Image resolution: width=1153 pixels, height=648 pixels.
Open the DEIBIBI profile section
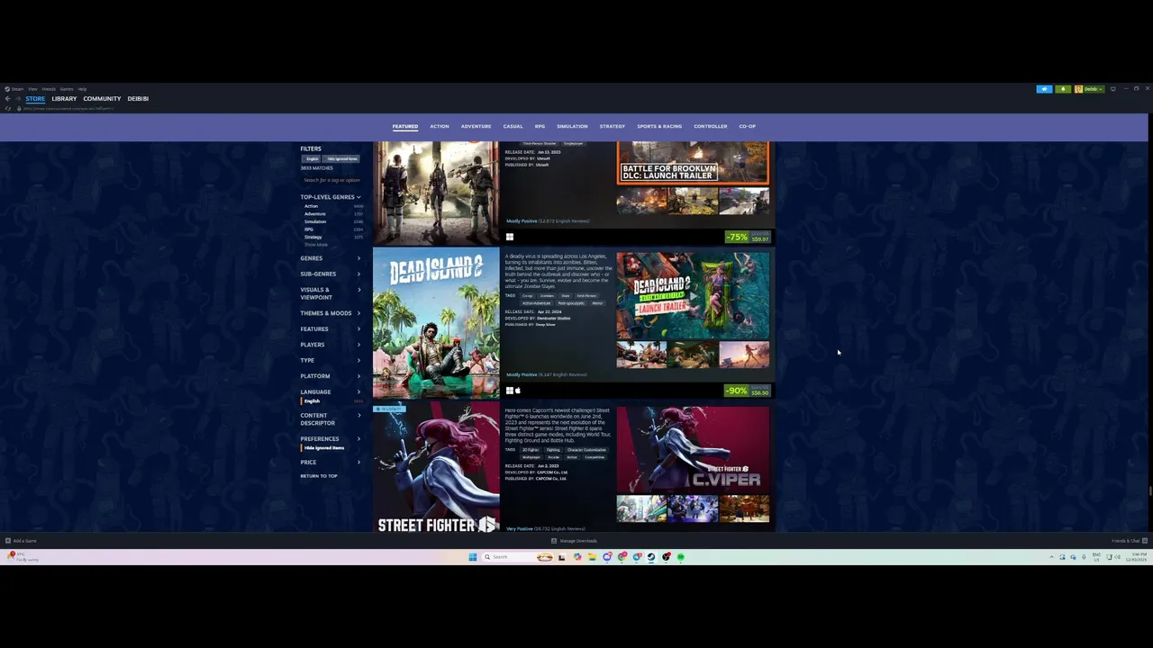pyautogui.click(x=138, y=99)
